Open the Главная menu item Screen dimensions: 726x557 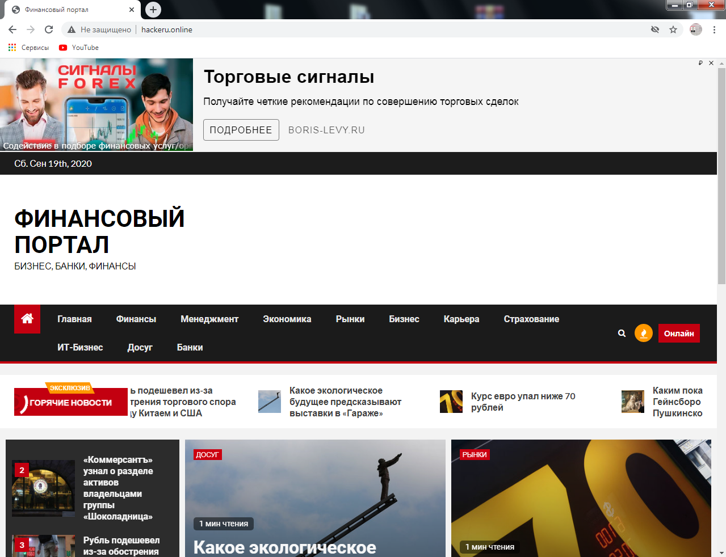point(74,319)
